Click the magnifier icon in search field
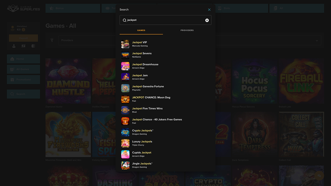Screen dimensions: 331x186 (x=124, y=20)
